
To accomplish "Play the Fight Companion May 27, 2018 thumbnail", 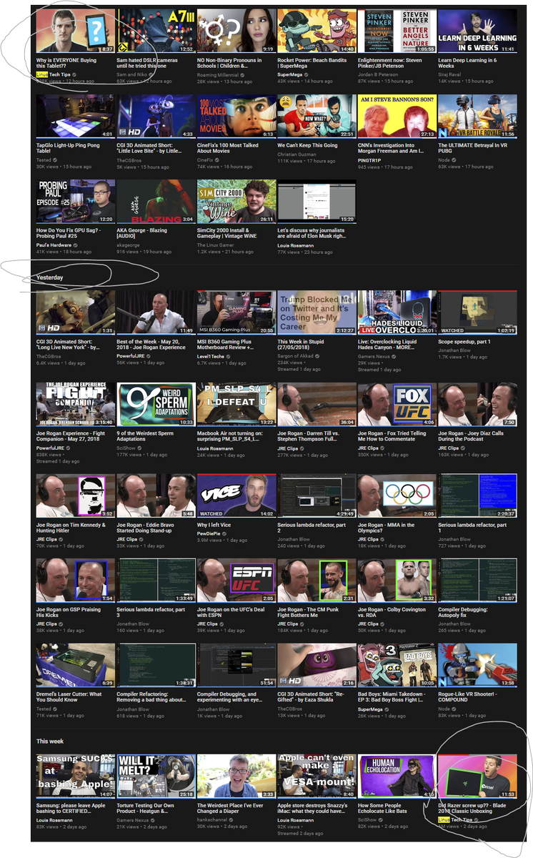I will coord(76,405).
